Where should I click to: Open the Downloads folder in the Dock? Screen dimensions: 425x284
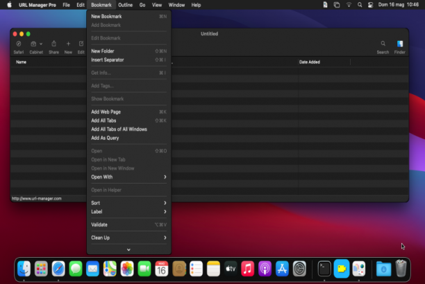[383, 269]
